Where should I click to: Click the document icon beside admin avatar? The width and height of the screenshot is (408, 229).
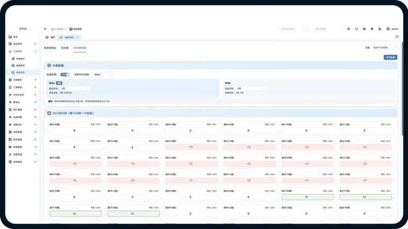[x=380, y=29]
